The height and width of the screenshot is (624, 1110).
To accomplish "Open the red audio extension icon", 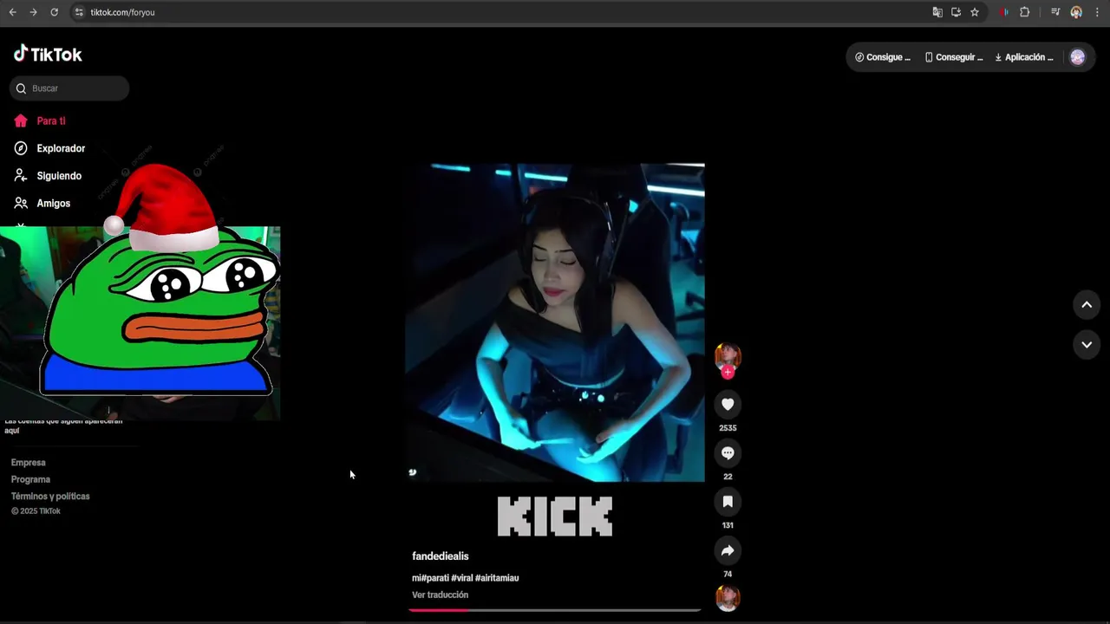I will (x=1004, y=12).
